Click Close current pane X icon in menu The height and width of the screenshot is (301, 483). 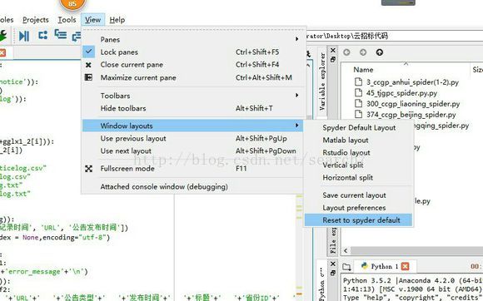88,65
